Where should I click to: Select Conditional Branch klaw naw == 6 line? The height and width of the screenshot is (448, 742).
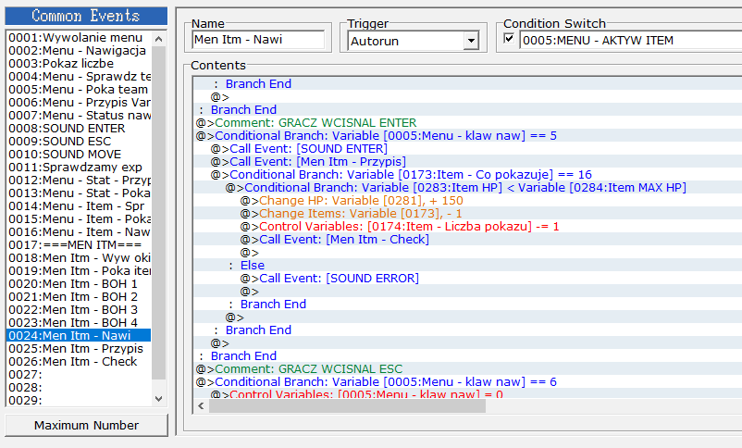(x=467, y=381)
